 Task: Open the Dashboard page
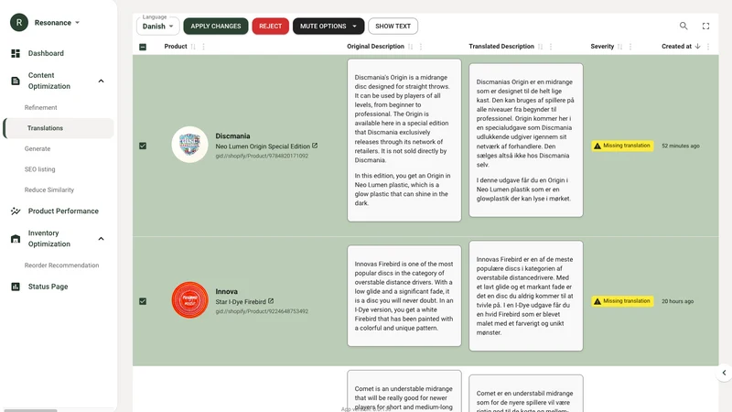pyautogui.click(x=46, y=53)
